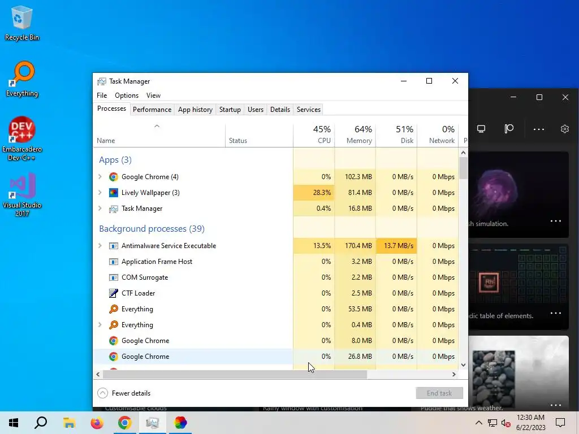Image resolution: width=579 pixels, height=434 pixels.
Task: Switch to Google Chrome in taskbar
Action: (x=125, y=423)
